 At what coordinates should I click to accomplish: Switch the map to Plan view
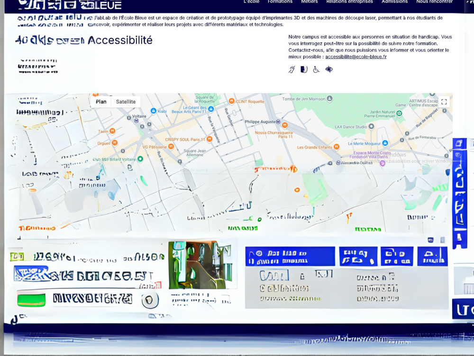pyautogui.click(x=101, y=102)
